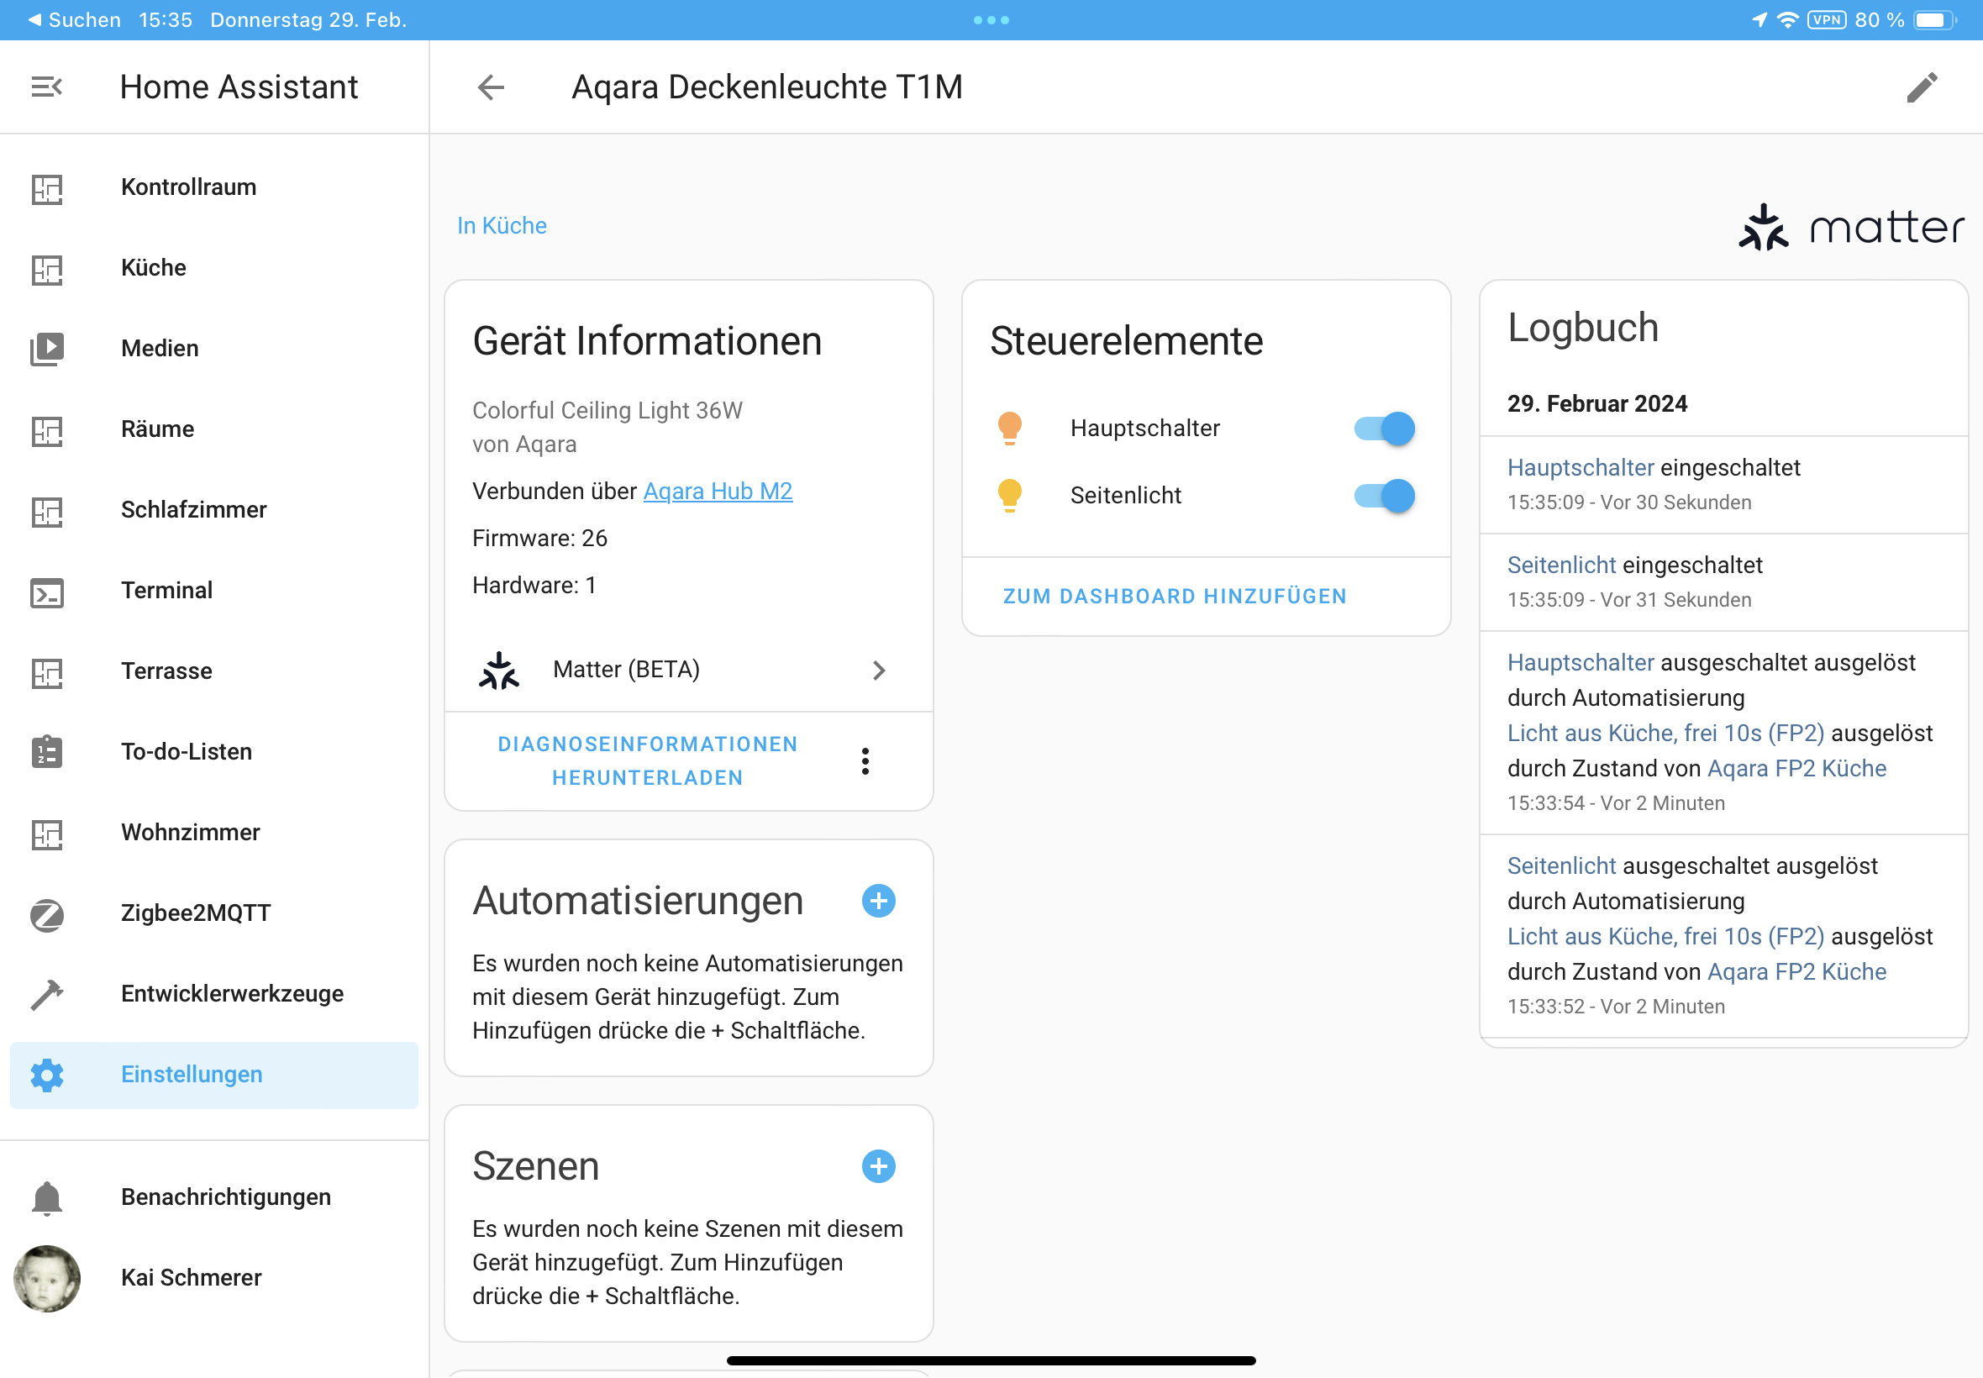
Task: Open Kai Schmerer user profile
Action: point(191,1278)
